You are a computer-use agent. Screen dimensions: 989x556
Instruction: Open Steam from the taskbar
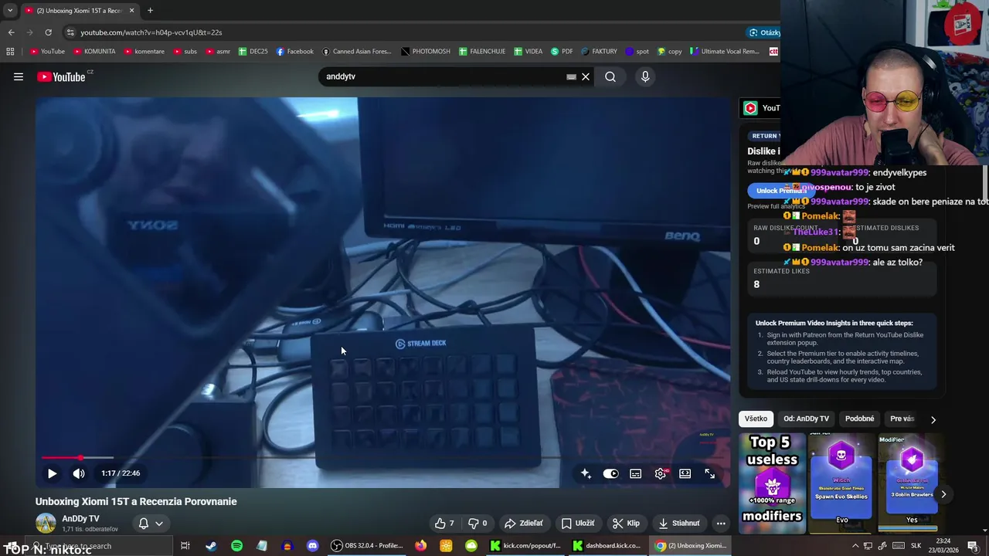click(211, 546)
